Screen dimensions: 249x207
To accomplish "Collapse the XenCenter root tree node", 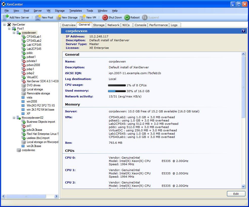I will coord(4,25).
